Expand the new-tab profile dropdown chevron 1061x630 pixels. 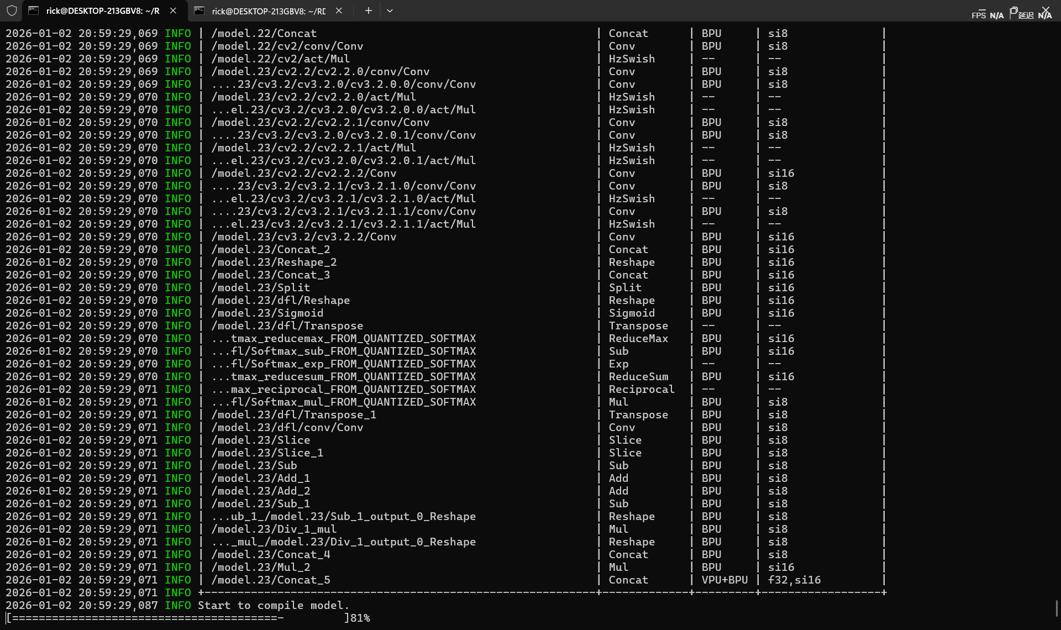(x=390, y=11)
